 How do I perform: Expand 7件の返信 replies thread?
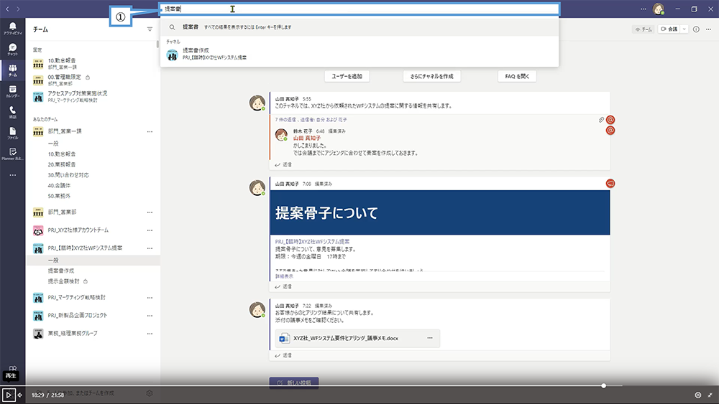click(x=311, y=119)
